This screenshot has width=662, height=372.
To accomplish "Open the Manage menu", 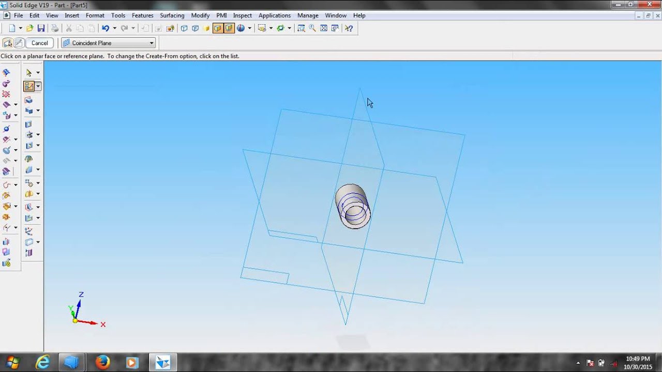I will pyautogui.click(x=308, y=16).
